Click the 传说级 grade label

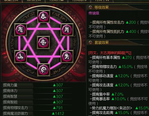[x=94, y=13]
